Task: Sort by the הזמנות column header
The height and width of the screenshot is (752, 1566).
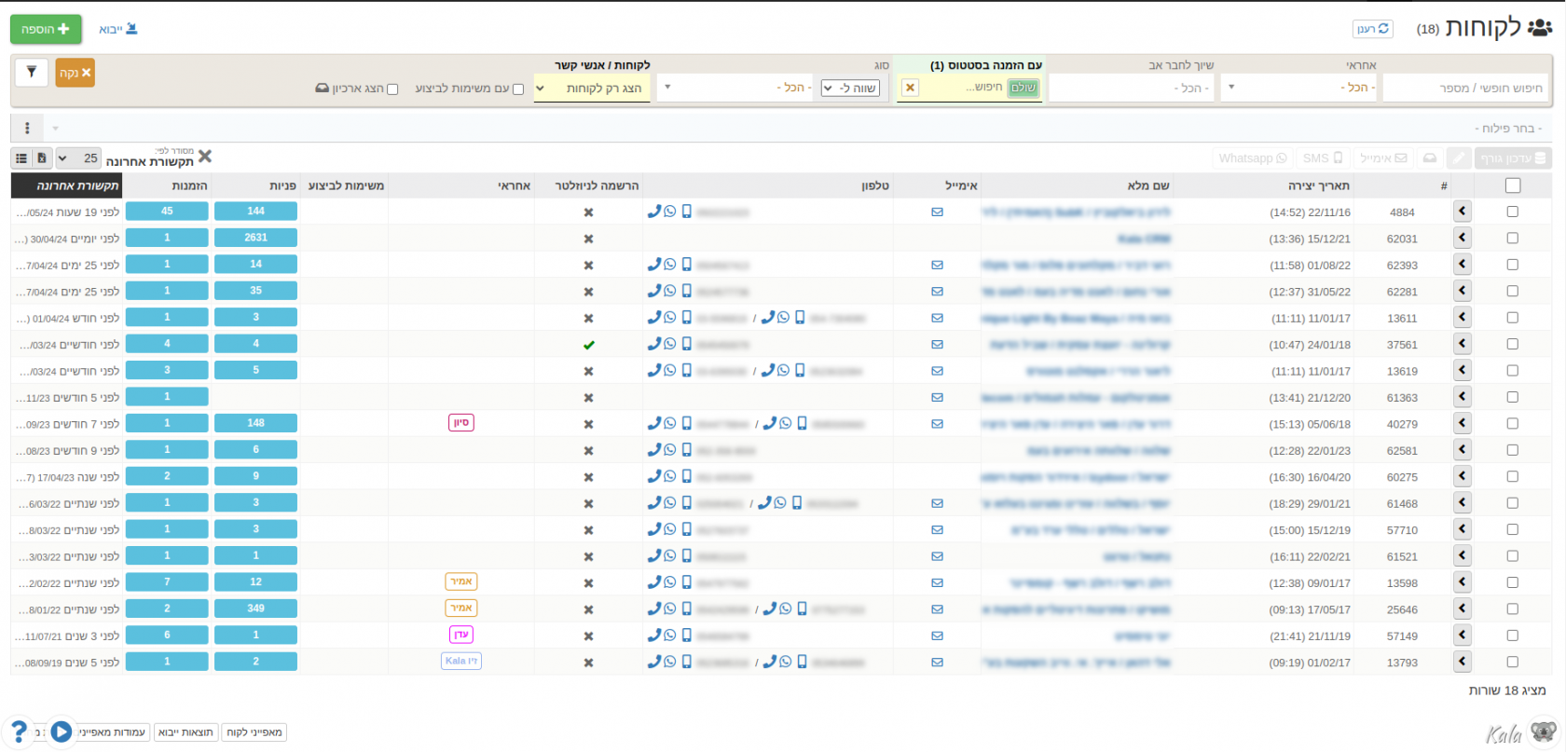Action: click(x=189, y=185)
